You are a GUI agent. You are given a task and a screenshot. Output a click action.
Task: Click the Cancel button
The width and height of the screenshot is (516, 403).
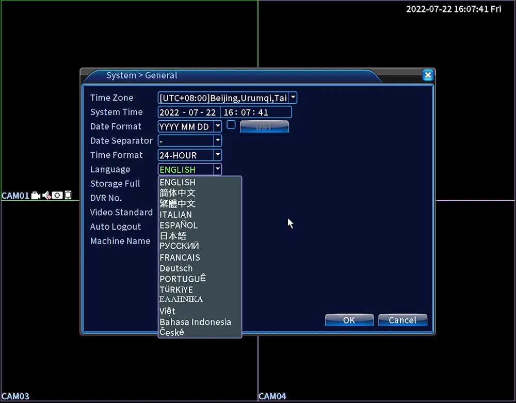(402, 320)
